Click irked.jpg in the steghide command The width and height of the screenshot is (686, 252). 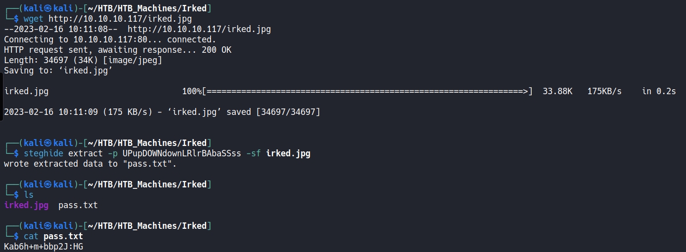(288, 153)
